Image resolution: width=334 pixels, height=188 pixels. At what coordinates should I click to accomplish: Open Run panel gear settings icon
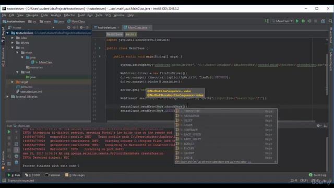318,126
